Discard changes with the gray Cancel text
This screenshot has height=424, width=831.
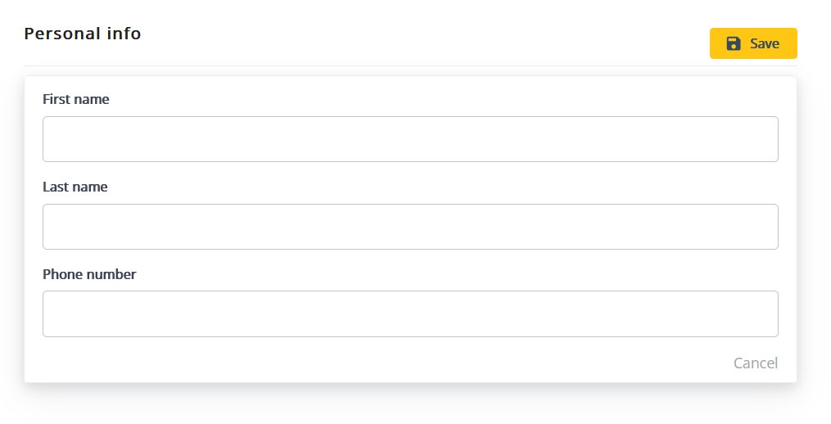(x=755, y=363)
